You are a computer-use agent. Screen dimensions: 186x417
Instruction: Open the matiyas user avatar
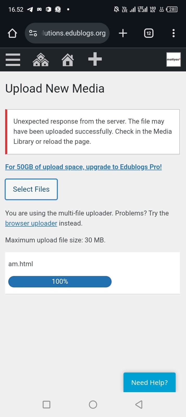tap(173, 59)
